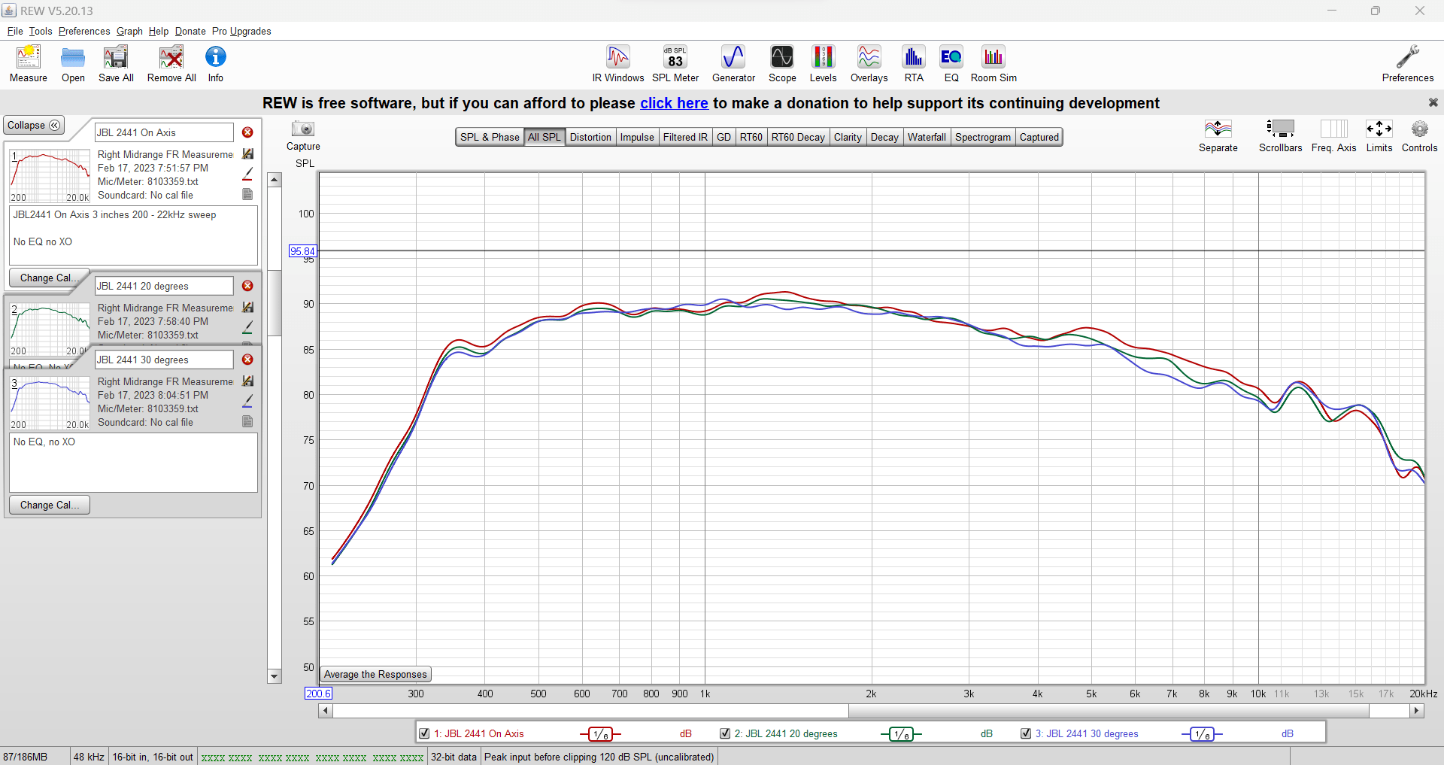Screen dimensions: 1444x765
Task: Open the Overlays window
Action: [869, 64]
